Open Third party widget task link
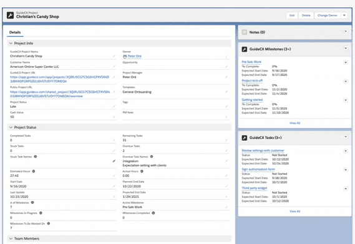Image resolution: width=355 pixels, height=244 pixels. tap(255, 188)
